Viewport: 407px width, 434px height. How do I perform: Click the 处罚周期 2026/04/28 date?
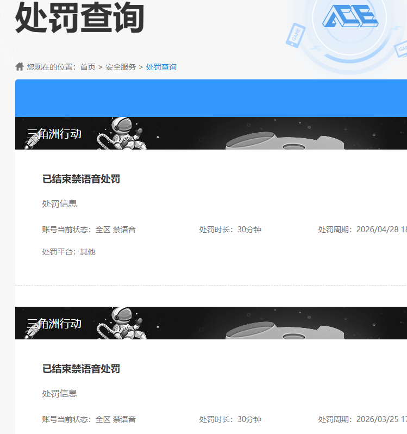[362, 230]
